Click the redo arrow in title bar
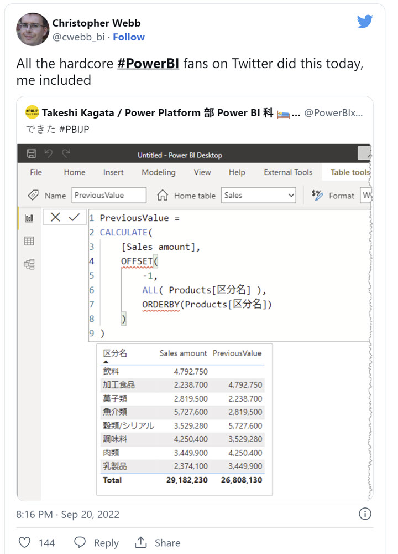Image resolution: width=398 pixels, height=554 pixels. point(66,153)
